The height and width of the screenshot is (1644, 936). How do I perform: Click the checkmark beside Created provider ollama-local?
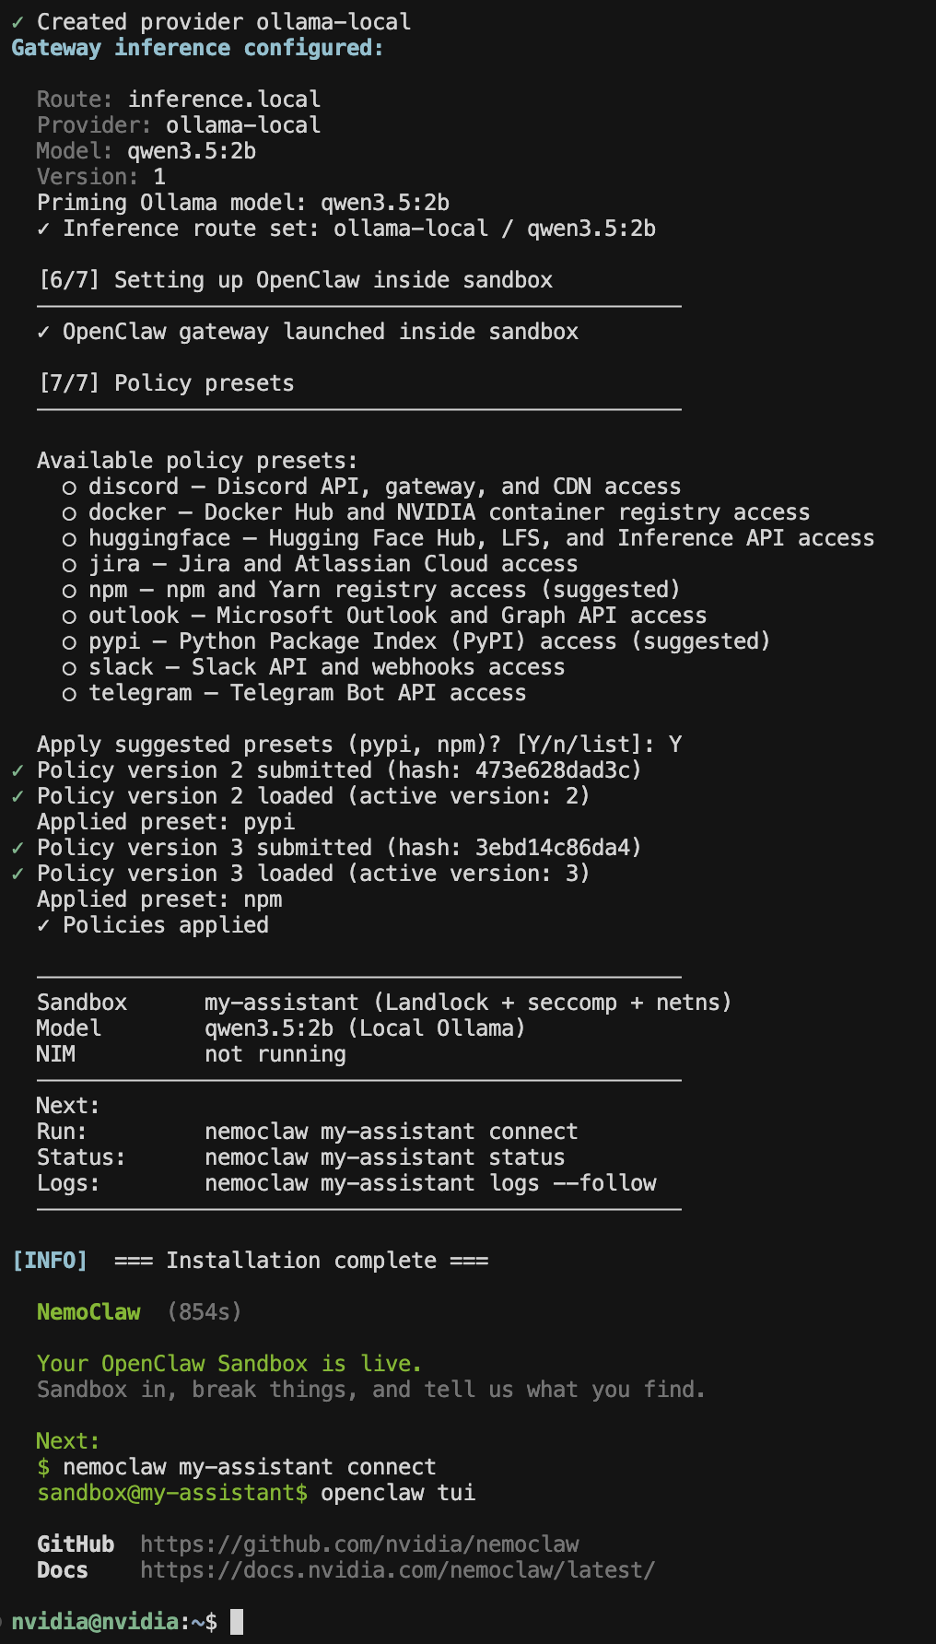pyautogui.click(x=18, y=22)
